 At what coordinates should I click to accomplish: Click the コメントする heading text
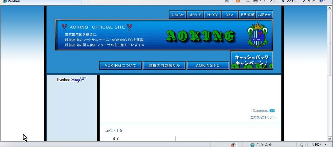coord(113,131)
